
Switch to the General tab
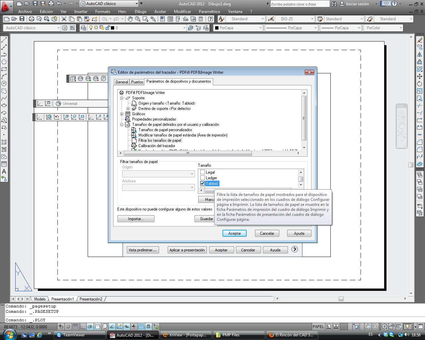pos(122,82)
